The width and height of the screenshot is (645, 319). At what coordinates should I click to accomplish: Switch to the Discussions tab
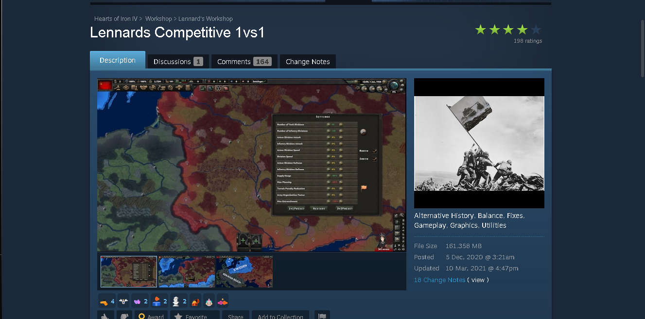[177, 61]
